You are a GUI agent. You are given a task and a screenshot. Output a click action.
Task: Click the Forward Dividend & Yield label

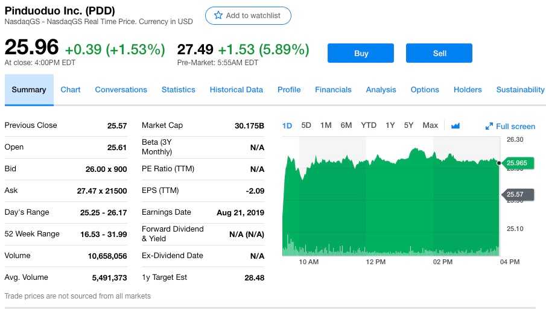173,234
